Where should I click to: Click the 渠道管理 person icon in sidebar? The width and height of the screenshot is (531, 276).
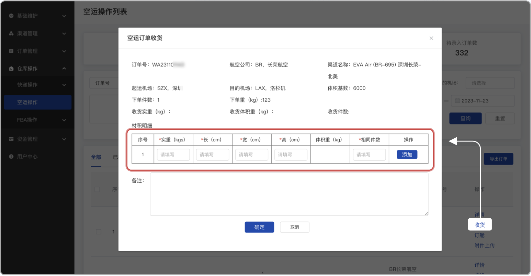12,33
